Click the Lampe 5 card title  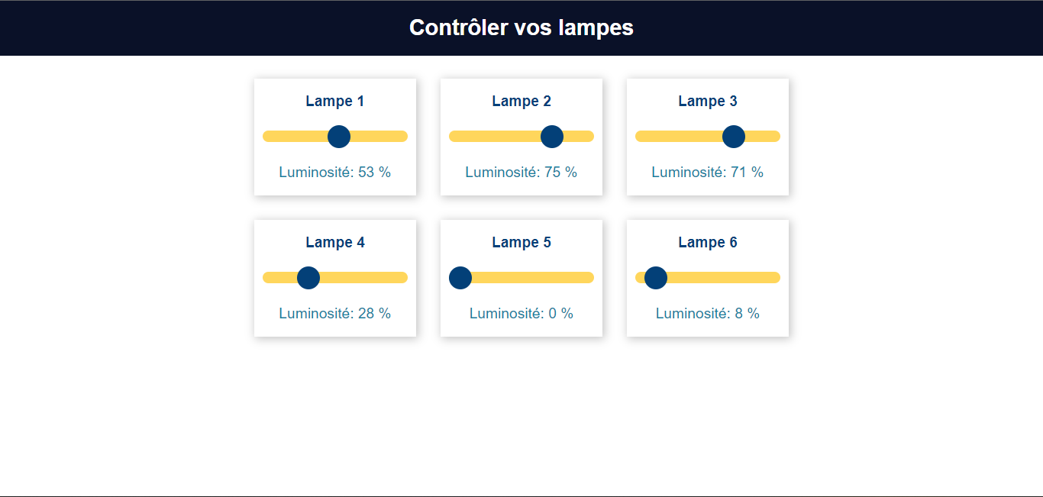521,242
